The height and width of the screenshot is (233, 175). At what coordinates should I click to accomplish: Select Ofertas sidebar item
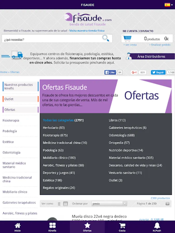(20, 110)
